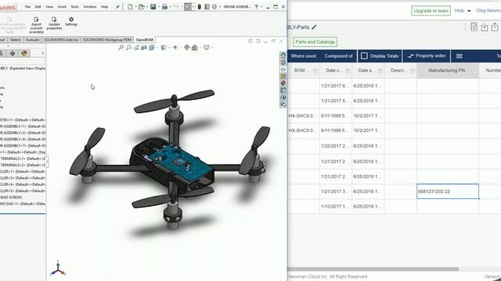Select HEAD SCREWS in the feature tree
The image size is (501, 281).
tap(12, 197)
